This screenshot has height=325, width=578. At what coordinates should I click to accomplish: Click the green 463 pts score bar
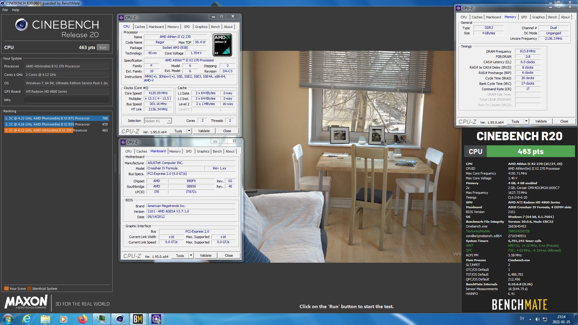click(x=530, y=151)
